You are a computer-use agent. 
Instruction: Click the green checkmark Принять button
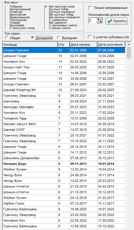(x=116, y=21)
